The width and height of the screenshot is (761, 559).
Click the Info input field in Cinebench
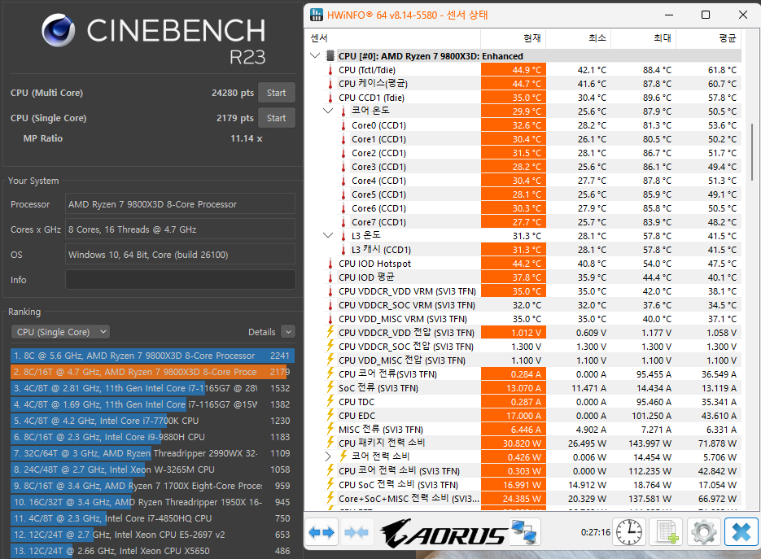(x=180, y=280)
